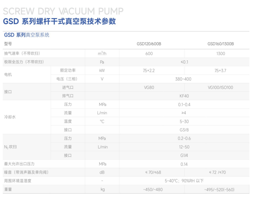Select the ~450/~480 weight value
Viewport: 253px width, 198px height.
point(149,190)
